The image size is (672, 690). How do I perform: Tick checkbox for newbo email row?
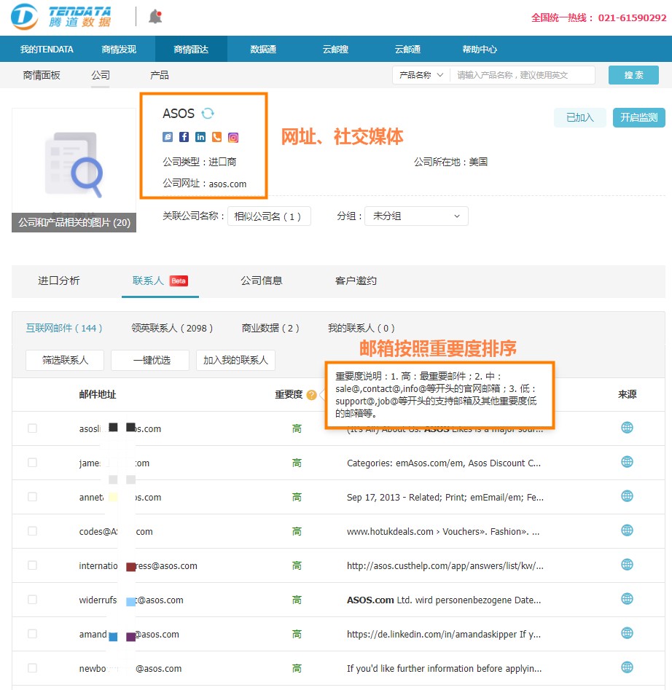(32, 668)
